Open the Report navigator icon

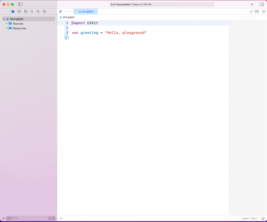[x=44, y=11]
